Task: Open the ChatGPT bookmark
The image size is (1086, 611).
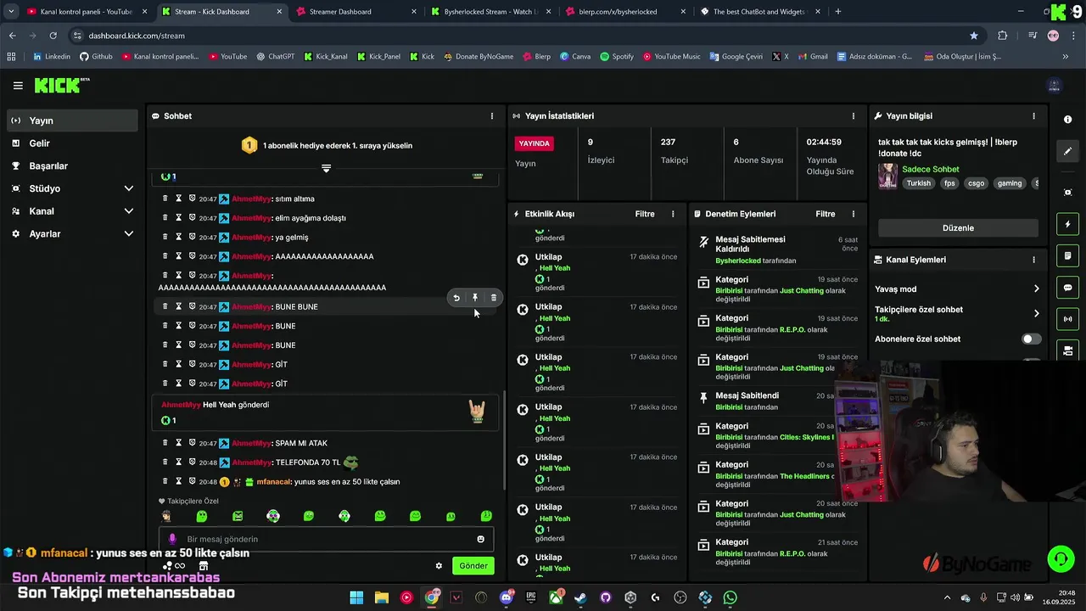Action: click(275, 57)
